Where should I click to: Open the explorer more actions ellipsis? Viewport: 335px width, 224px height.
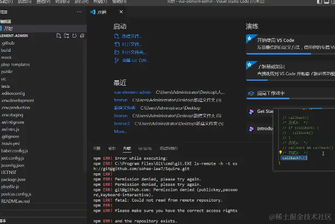pyautogui.click(x=79, y=12)
